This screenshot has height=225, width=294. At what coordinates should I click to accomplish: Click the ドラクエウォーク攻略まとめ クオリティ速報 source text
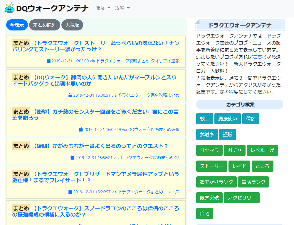pyautogui.click(x=138, y=61)
